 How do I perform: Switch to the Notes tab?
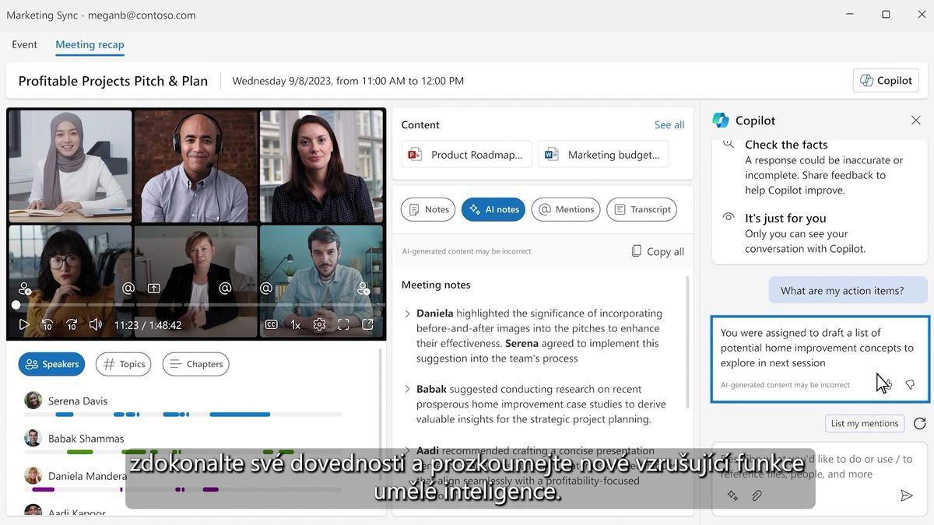click(428, 209)
